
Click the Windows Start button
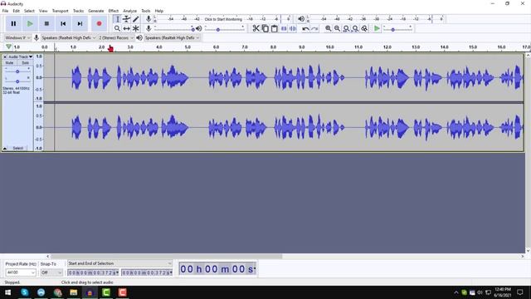[x=7, y=292]
